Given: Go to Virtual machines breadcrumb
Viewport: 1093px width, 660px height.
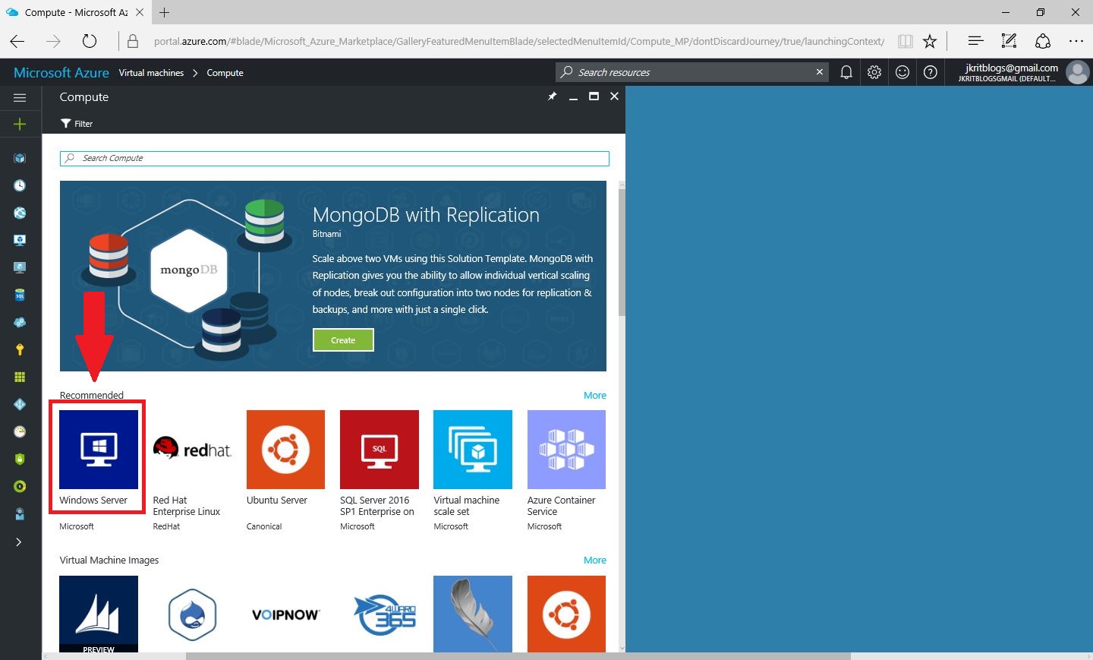Looking at the screenshot, I should [x=151, y=73].
